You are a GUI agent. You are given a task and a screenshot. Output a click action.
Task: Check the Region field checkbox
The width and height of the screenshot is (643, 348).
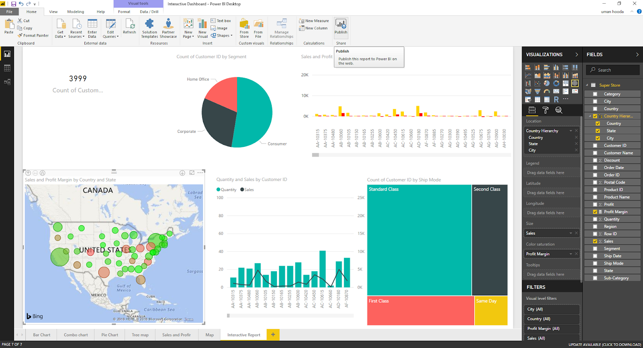tap(595, 227)
